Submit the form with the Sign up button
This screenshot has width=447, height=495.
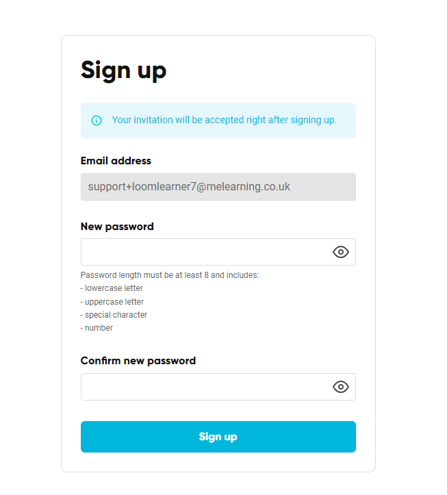(x=218, y=437)
